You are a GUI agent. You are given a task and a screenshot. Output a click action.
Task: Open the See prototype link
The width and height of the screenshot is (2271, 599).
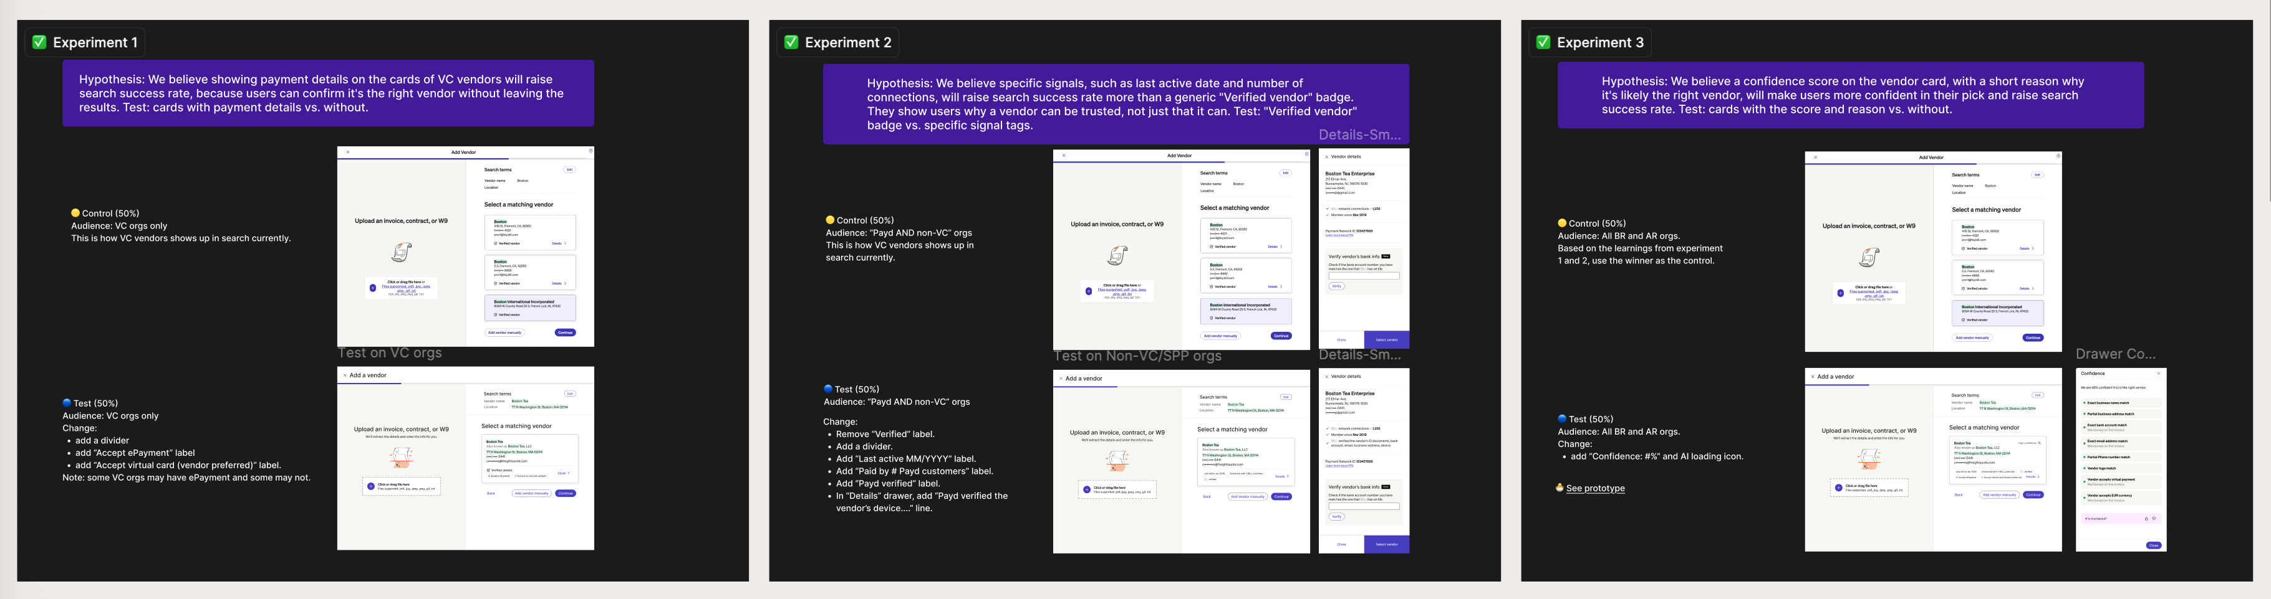pyautogui.click(x=1595, y=488)
